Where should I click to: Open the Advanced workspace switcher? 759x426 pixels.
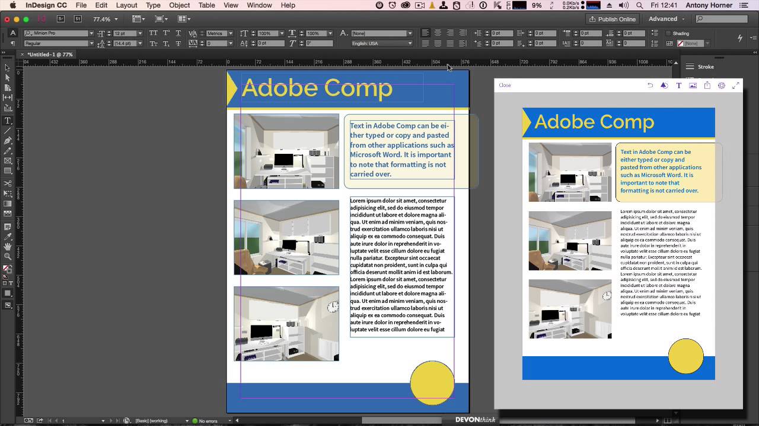tap(667, 19)
